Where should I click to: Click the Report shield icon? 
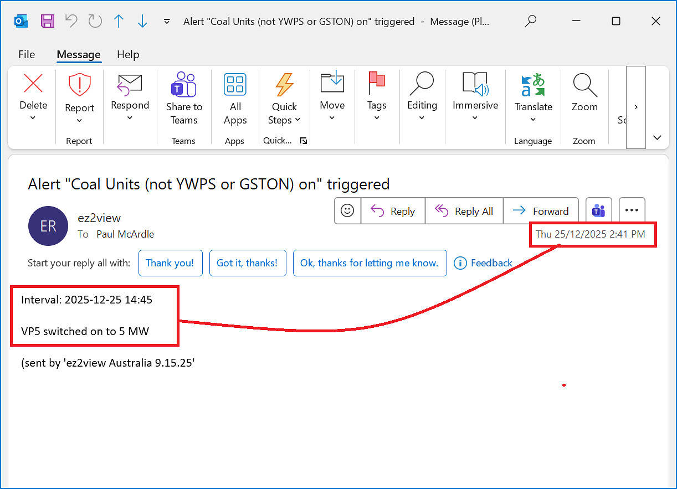point(79,85)
